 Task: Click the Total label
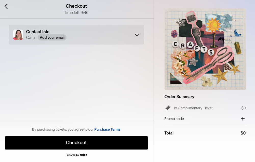(x=169, y=133)
